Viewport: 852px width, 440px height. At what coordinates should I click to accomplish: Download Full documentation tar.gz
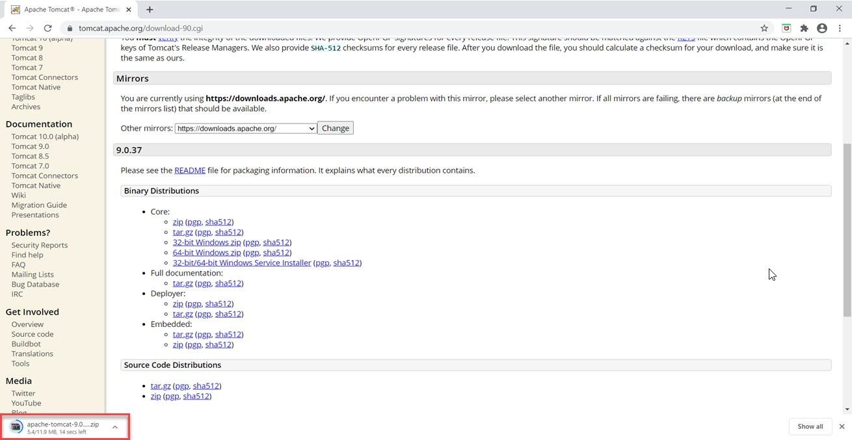[x=183, y=283]
